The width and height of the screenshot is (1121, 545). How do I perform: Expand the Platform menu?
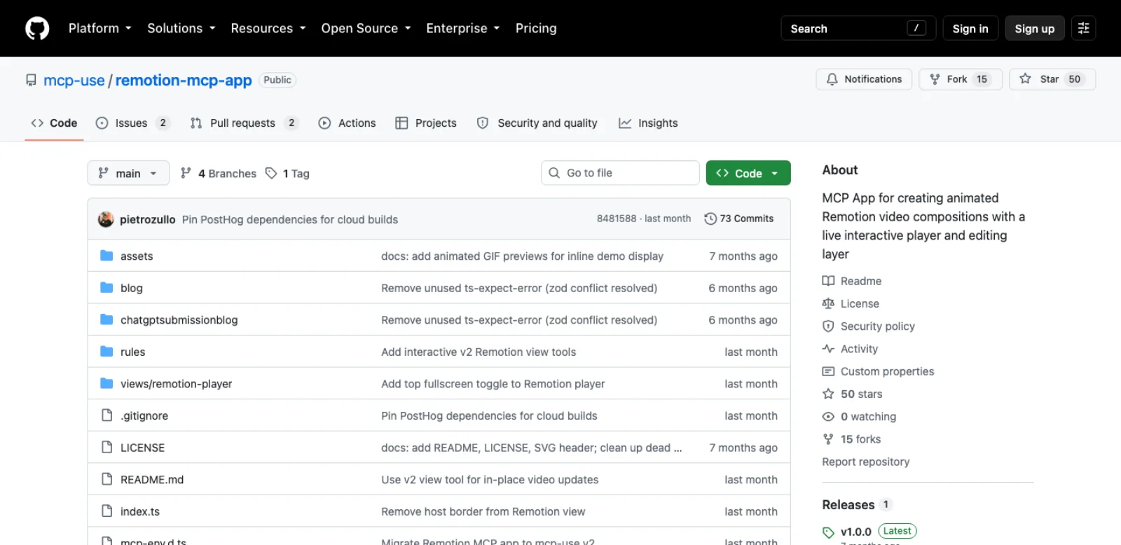click(99, 28)
